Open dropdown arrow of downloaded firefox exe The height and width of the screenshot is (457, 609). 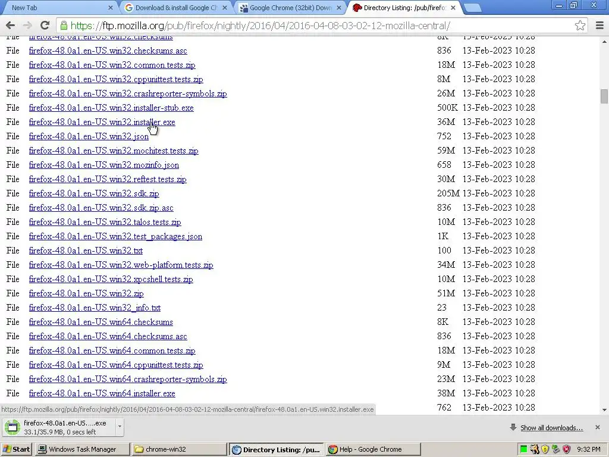(120, 426)
